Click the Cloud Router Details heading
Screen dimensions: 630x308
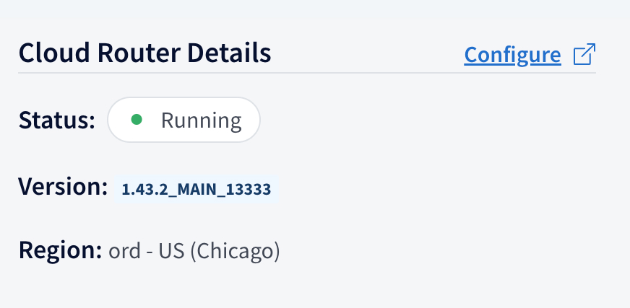pos(144,53)
